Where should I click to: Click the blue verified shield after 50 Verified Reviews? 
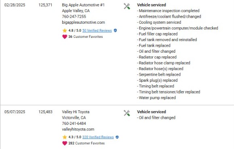pyautogui.click(x=115, y=31)
